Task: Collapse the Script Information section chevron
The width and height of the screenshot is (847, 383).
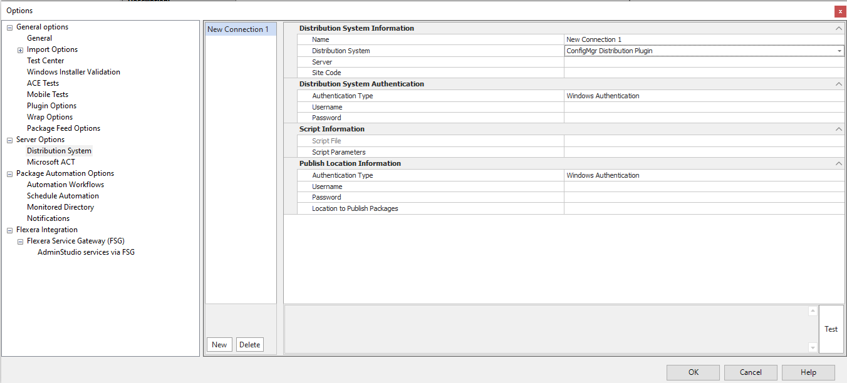Action: pos(838,130)
